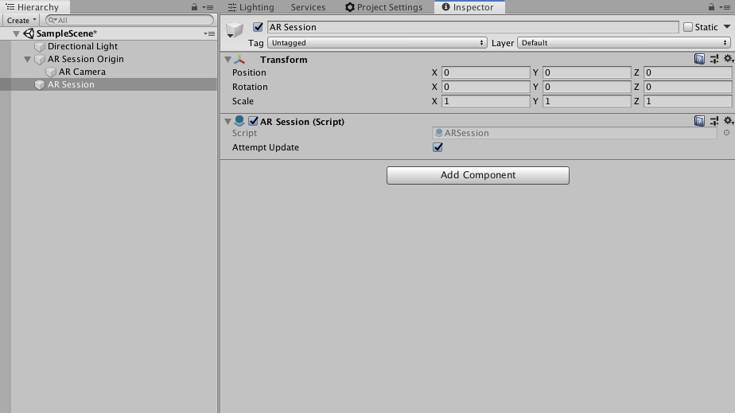Open the Tag dropdown showing Untagged
The height and width of the screenshot is (413, 735).
377,43
